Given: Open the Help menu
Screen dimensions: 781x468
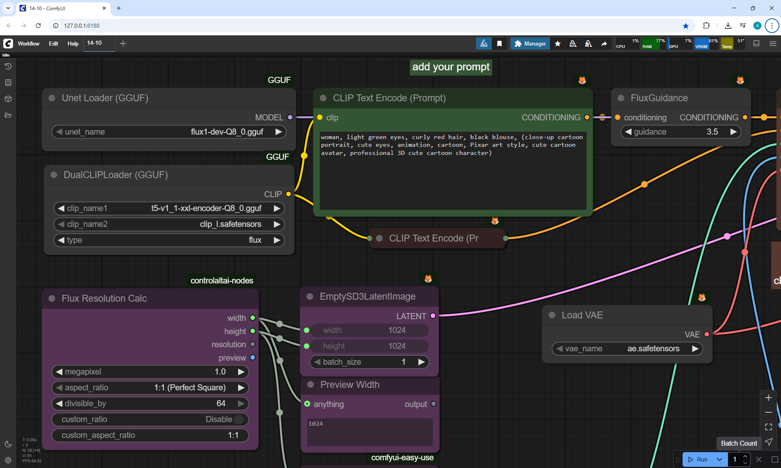Looking at the screenshot, I should coord(73,44).
